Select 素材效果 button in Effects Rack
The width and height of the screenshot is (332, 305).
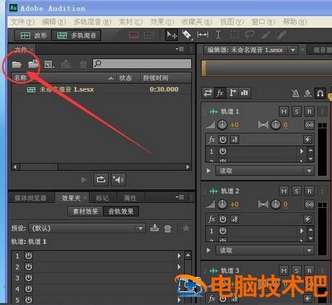point(85,212)
